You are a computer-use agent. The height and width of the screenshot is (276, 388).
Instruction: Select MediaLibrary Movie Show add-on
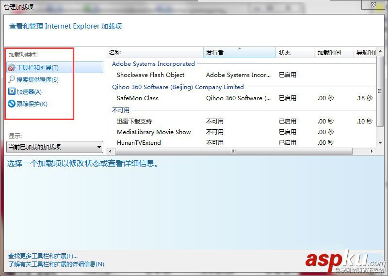pos(154,132)
